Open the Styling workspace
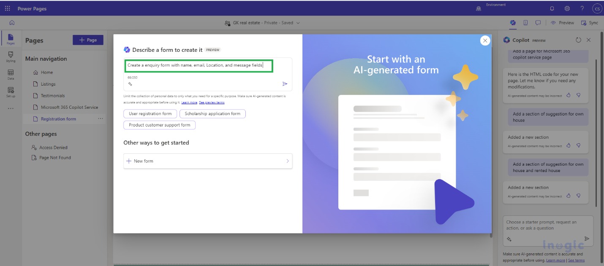Screen dimensions: 604x266 (x=11, y=56)
